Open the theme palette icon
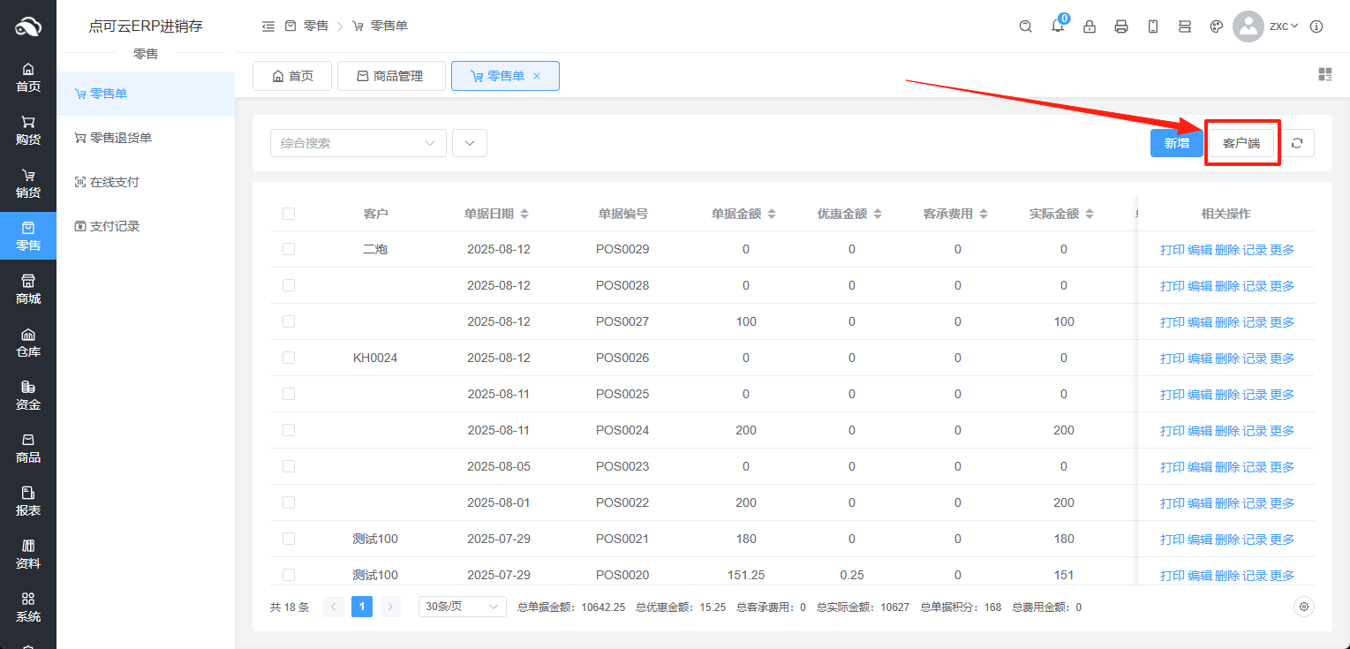The width and height of the screenshot is (1350, 649). point(1217,26)
